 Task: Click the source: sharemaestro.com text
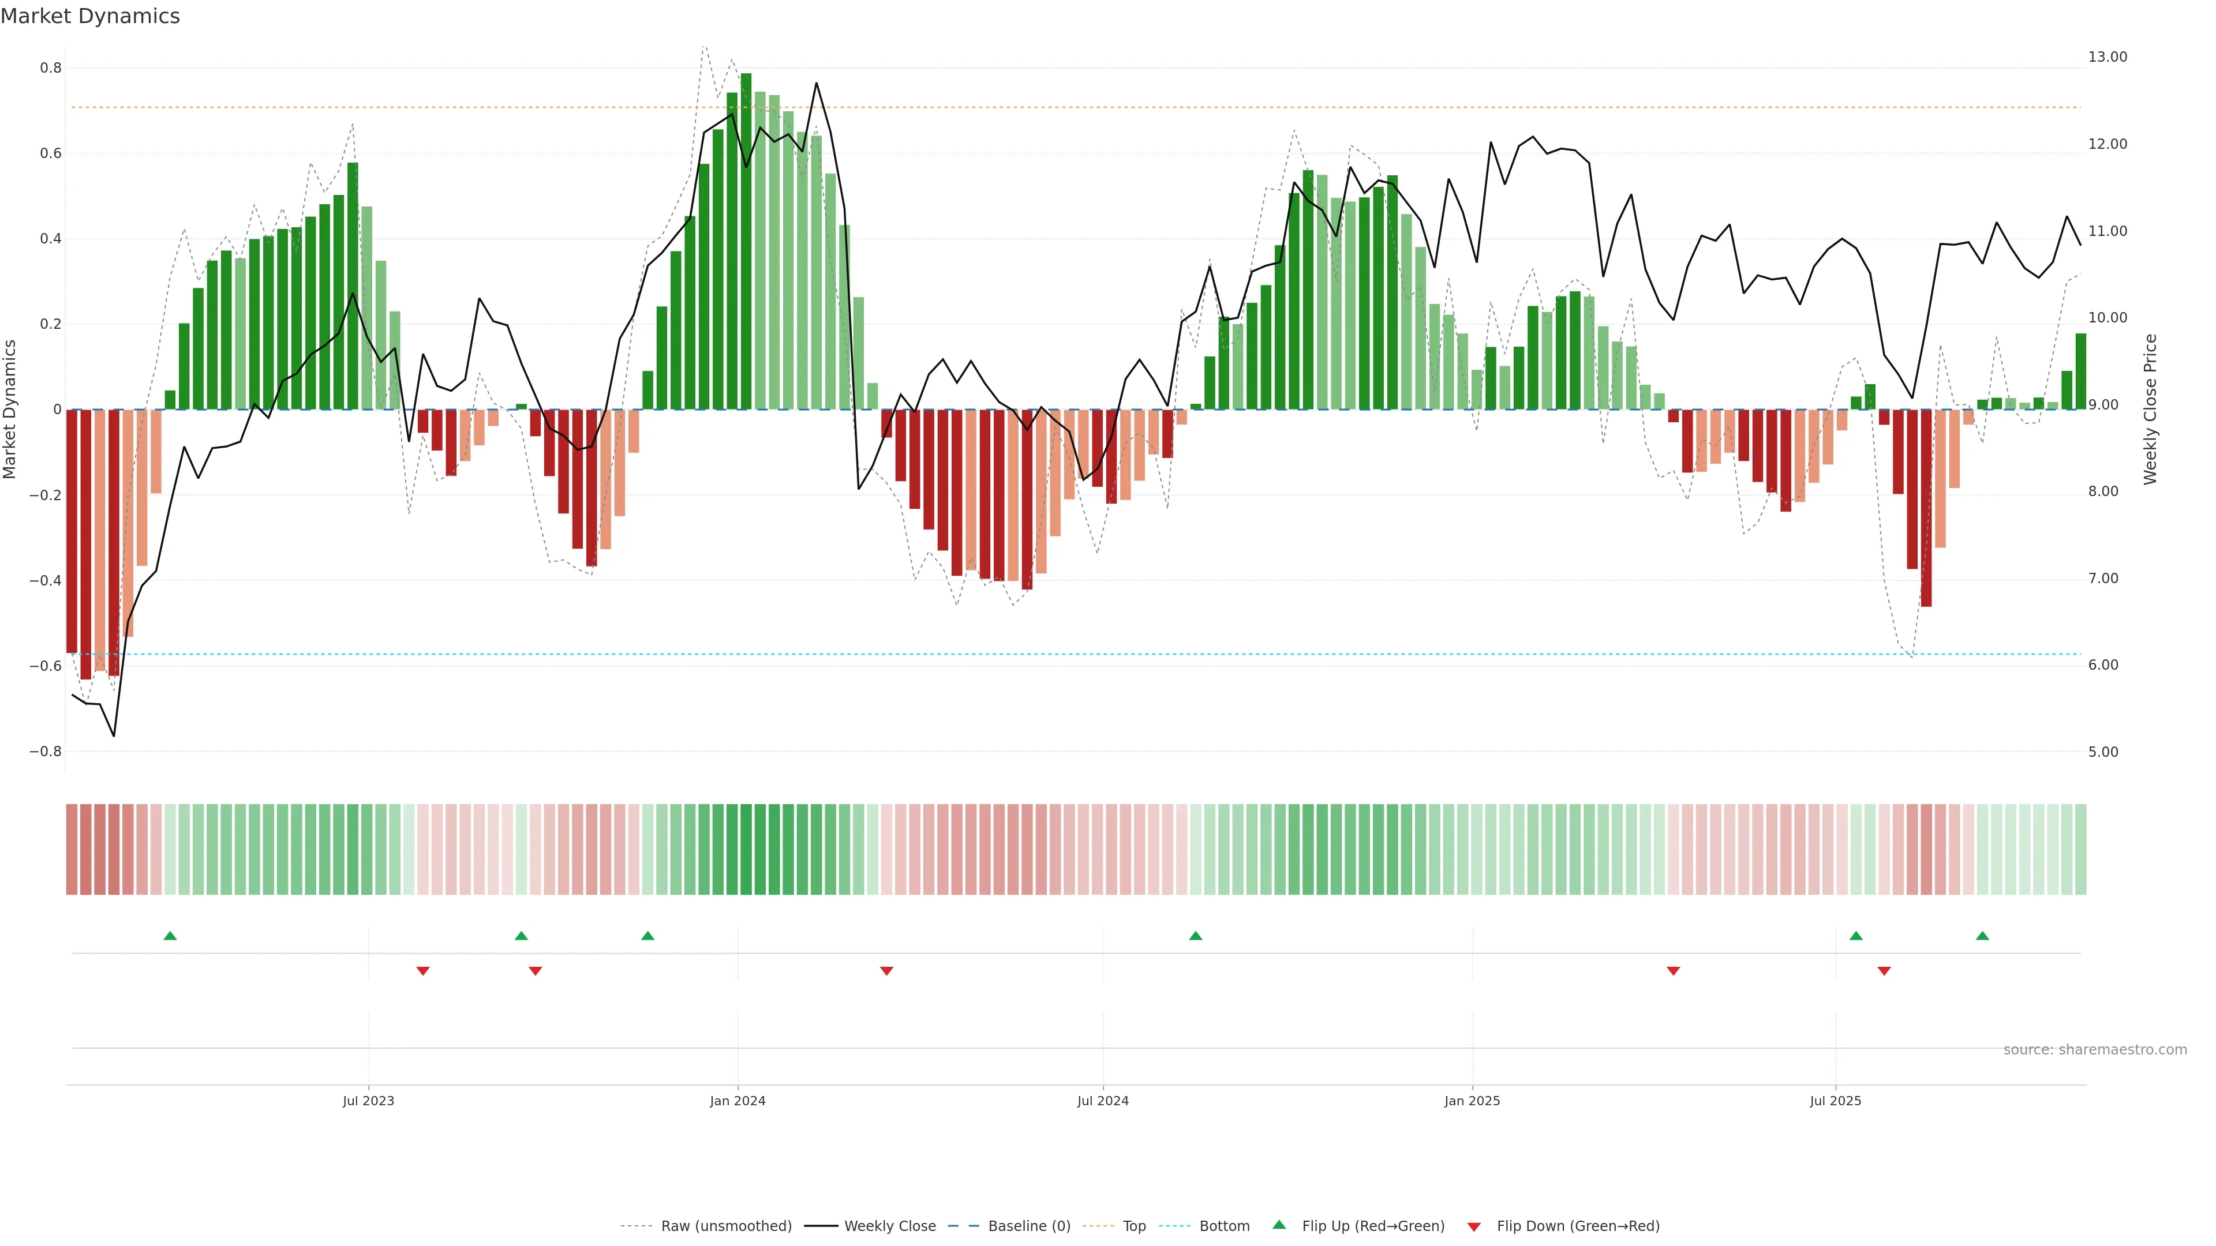(x=2095, y=1050)
